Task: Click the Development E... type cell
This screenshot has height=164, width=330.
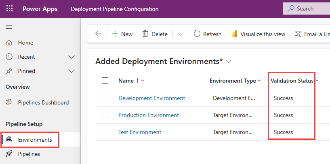Action: [234, 98]
